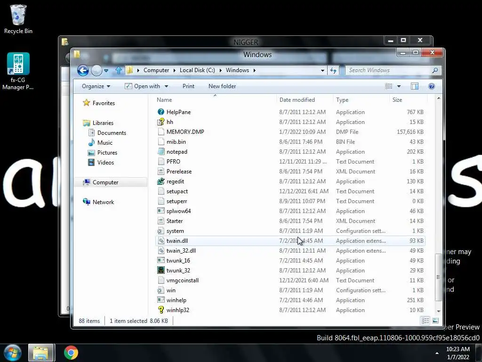The image size is (482, 362).
Task: Select twain_32.dll file icon
Action: [x=161, y=251]
